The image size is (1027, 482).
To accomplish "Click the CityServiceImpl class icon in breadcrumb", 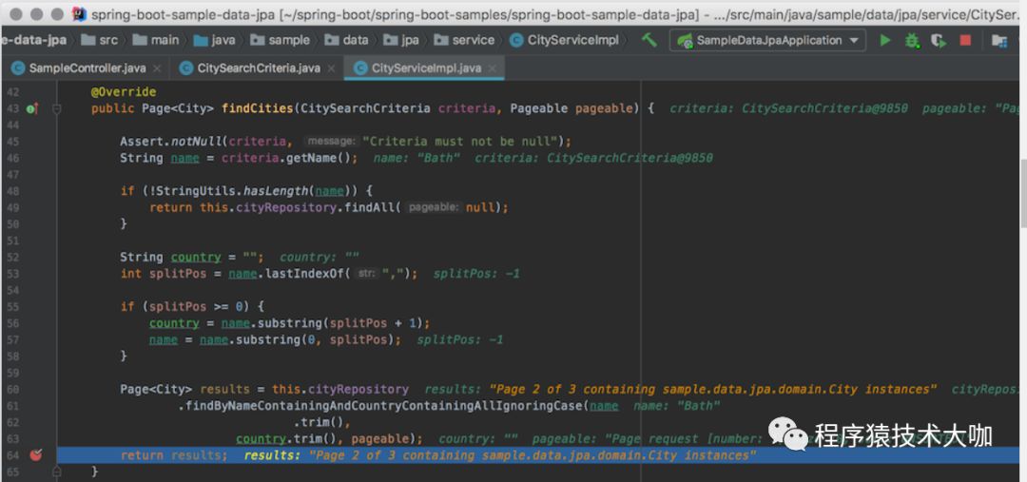I will (x=516, y=40).
